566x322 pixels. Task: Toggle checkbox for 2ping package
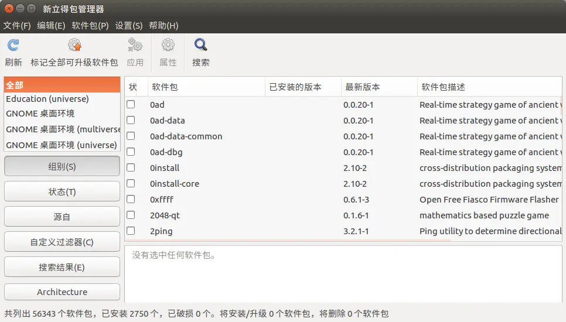(131, 231)
